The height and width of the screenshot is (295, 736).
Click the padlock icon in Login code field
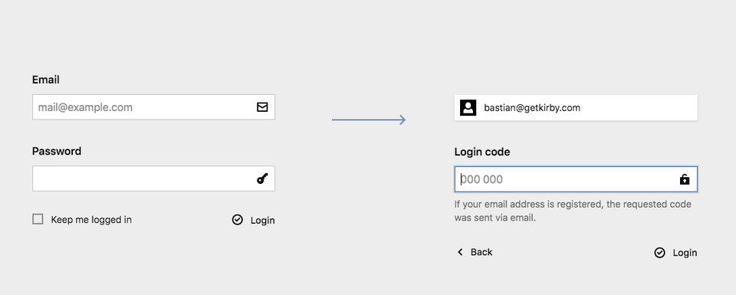pos(685,179)
